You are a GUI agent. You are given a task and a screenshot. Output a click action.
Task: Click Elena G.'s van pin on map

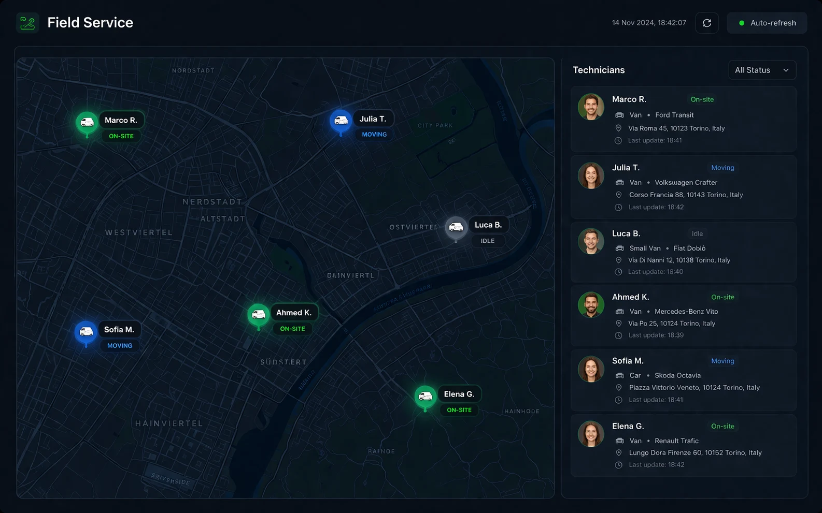425,397
